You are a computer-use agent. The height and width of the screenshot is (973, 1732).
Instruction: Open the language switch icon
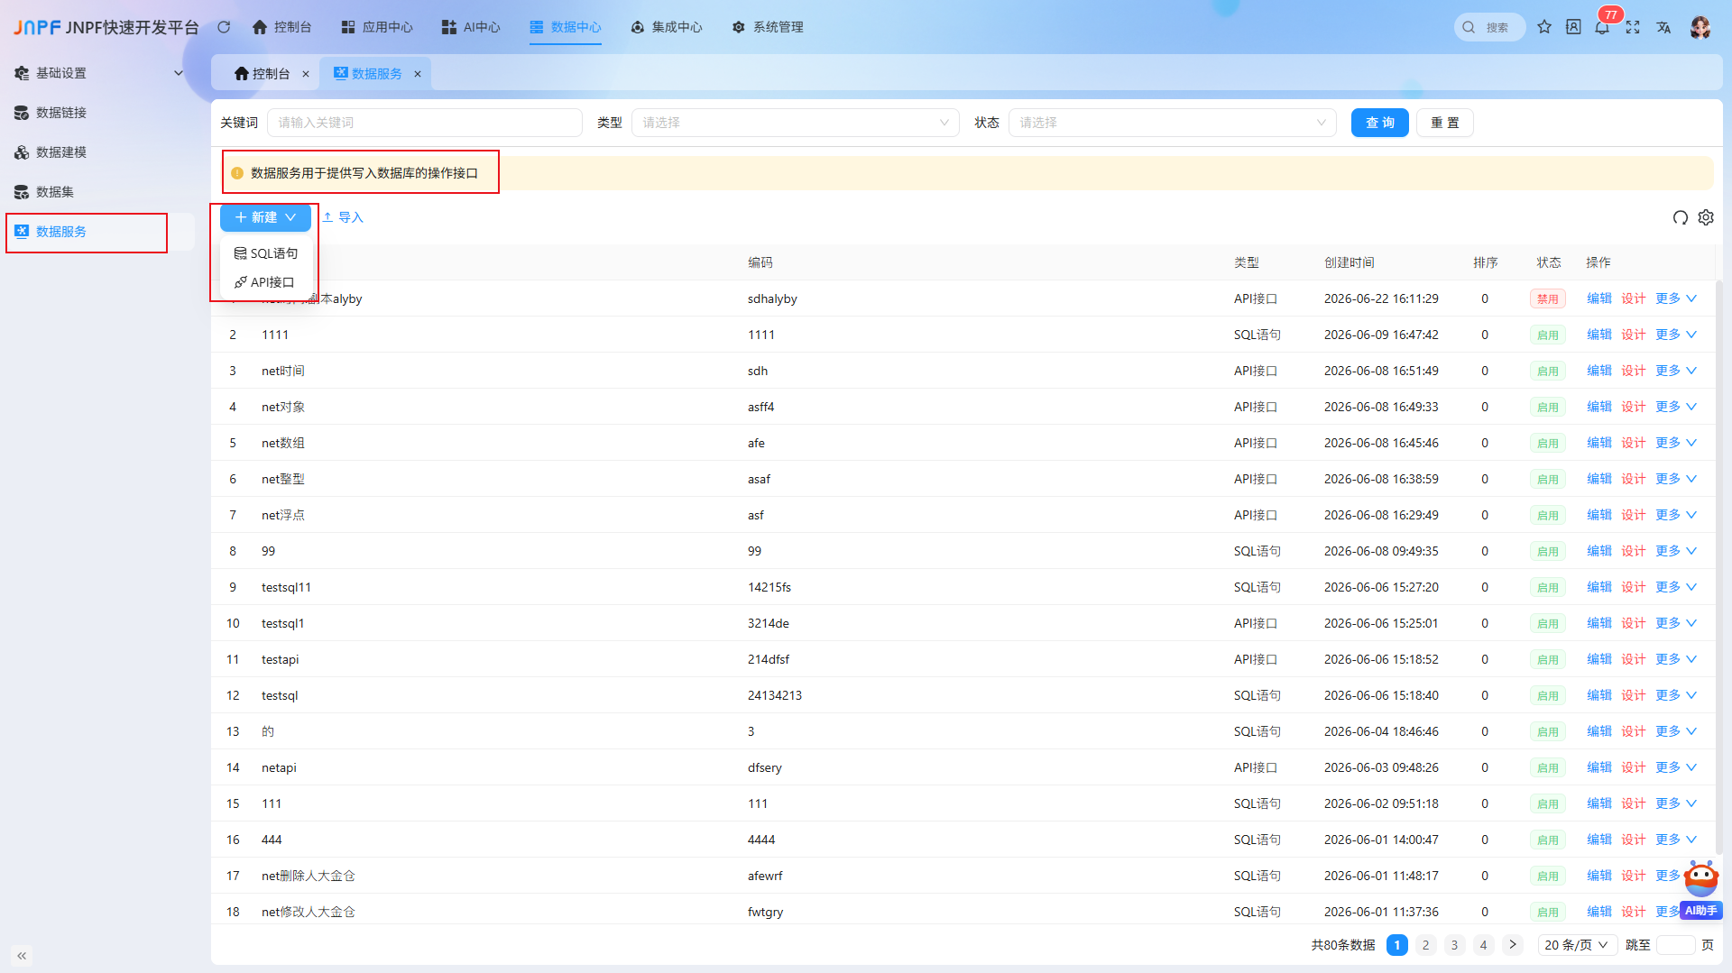(1663, 27)
